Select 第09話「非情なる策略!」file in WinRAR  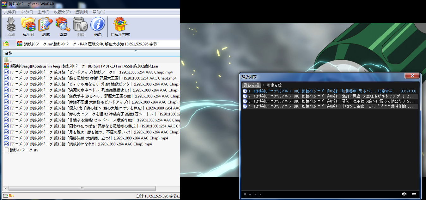[92, 120]
